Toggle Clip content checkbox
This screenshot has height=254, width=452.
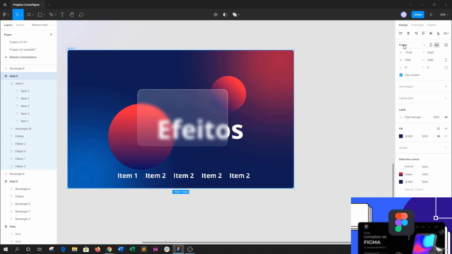[401, 75]
